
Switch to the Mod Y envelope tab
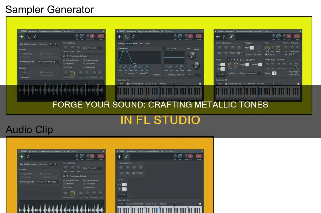[x=142, y=44]
